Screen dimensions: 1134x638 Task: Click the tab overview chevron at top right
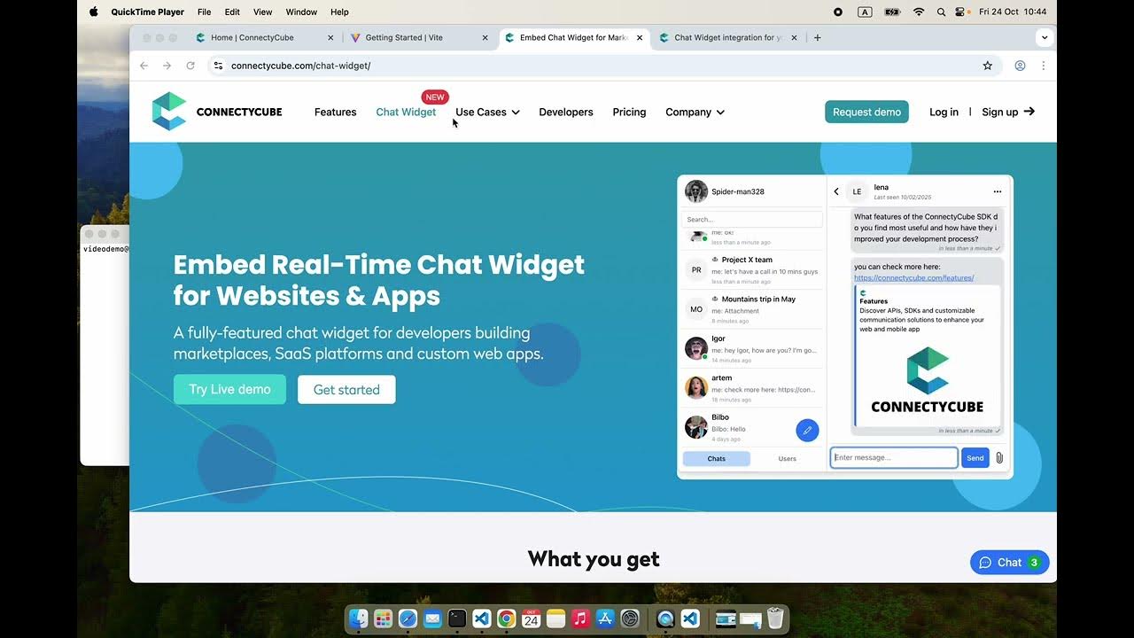(1044, 37)
